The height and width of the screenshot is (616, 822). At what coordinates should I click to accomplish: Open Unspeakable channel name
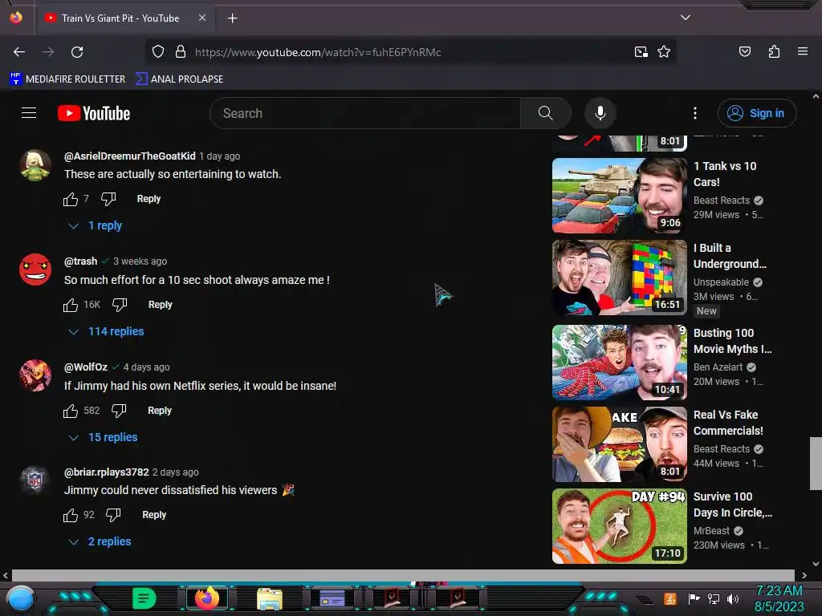pyautogui.click(x=722, y=282)
